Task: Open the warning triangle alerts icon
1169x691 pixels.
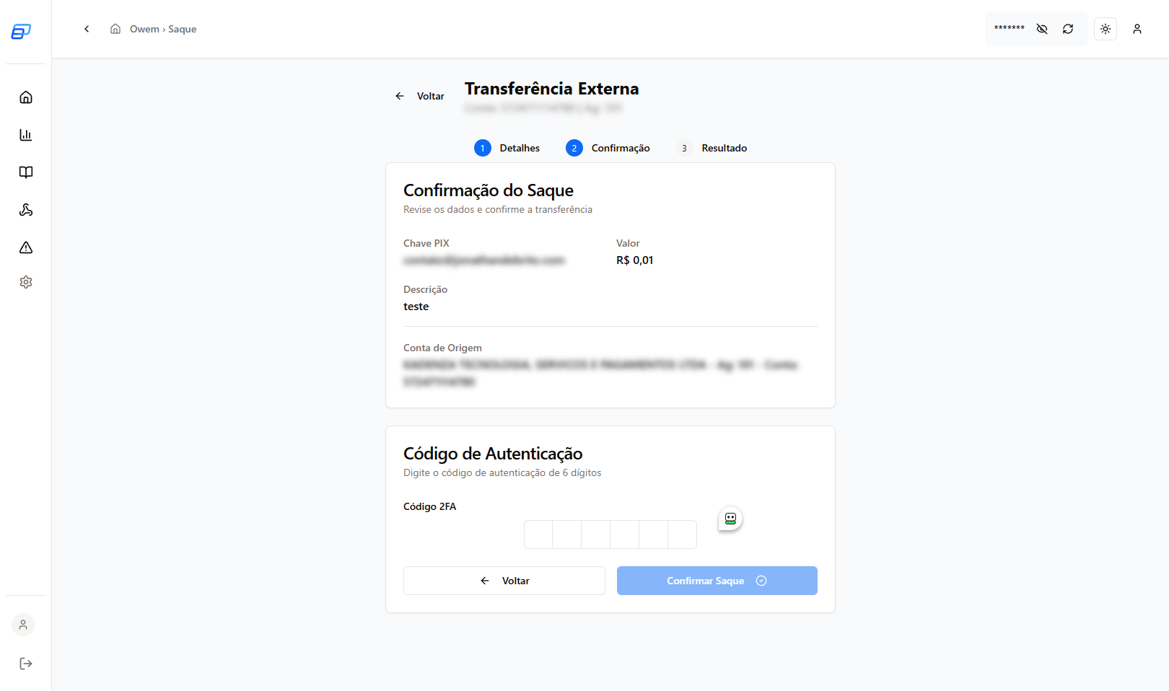Action: (x=26, y=247)
